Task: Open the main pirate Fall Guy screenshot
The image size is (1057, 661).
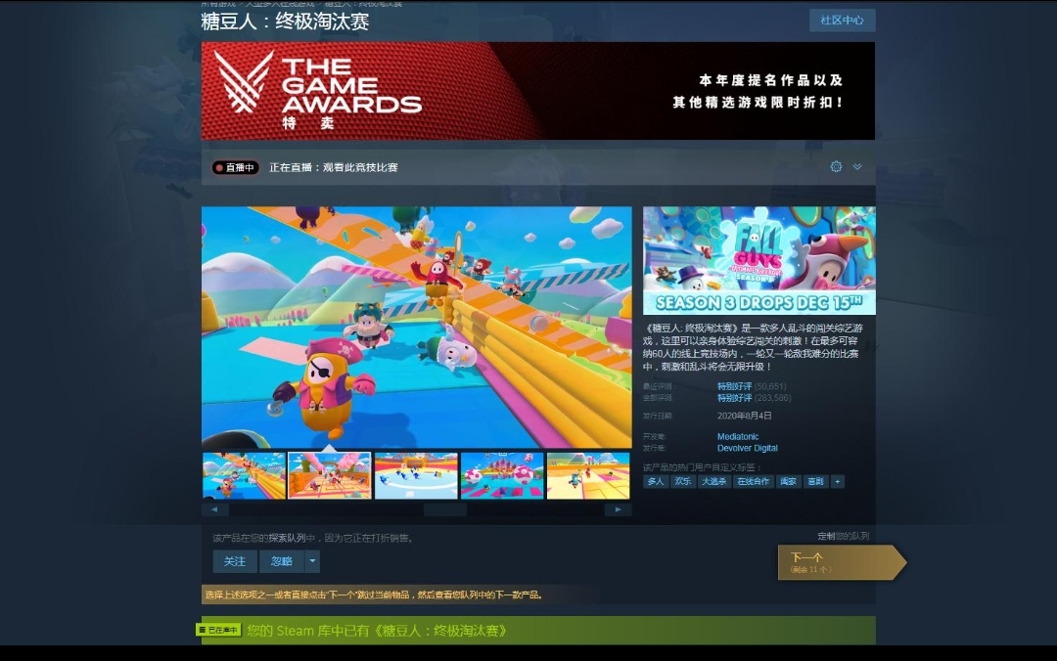Action: [x=417, y=327]
